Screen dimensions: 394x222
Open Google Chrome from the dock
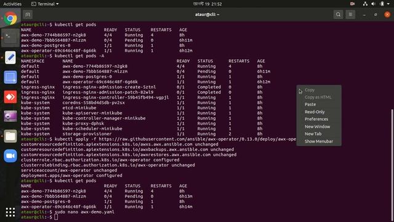(x=10, y=18)
